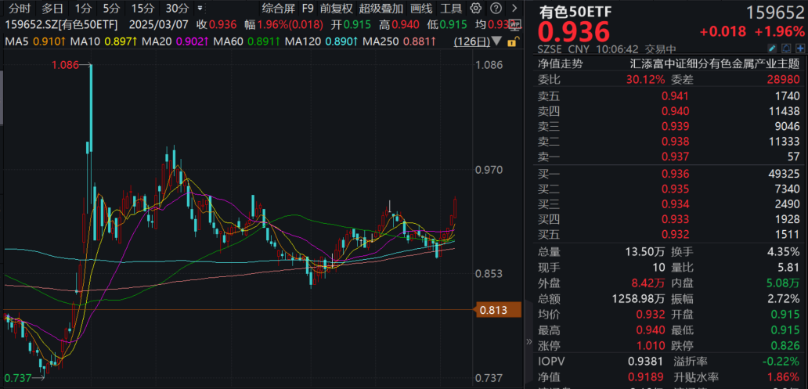Click 升贴水率 value 1.86%

pyautogui.click(x=785, y=377)
